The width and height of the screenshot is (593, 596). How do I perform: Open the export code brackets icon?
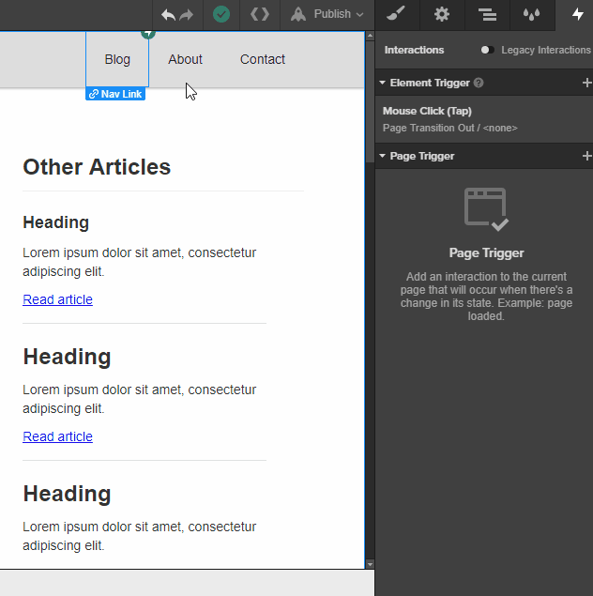(260, 14)
